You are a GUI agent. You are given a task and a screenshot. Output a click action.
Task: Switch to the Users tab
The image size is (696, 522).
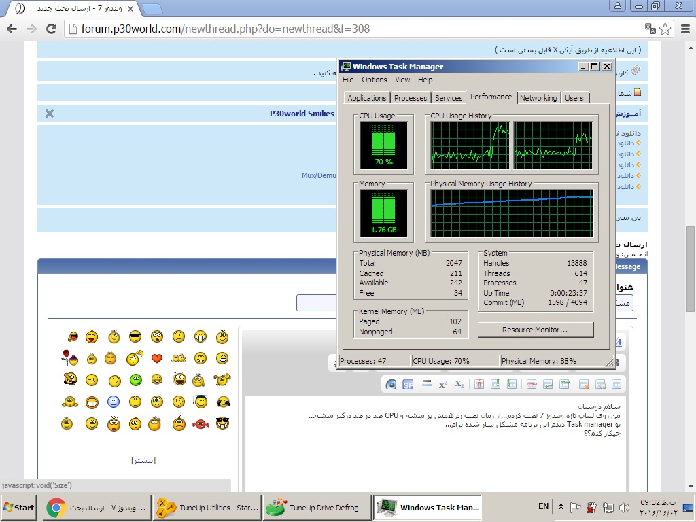(574, 98)
